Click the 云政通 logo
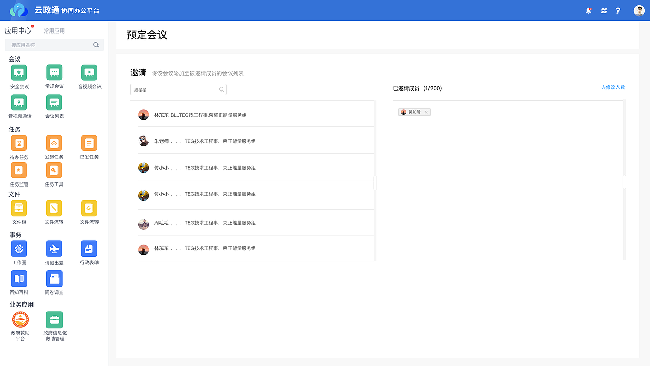 pyautogui.click(x=19, y=10)
